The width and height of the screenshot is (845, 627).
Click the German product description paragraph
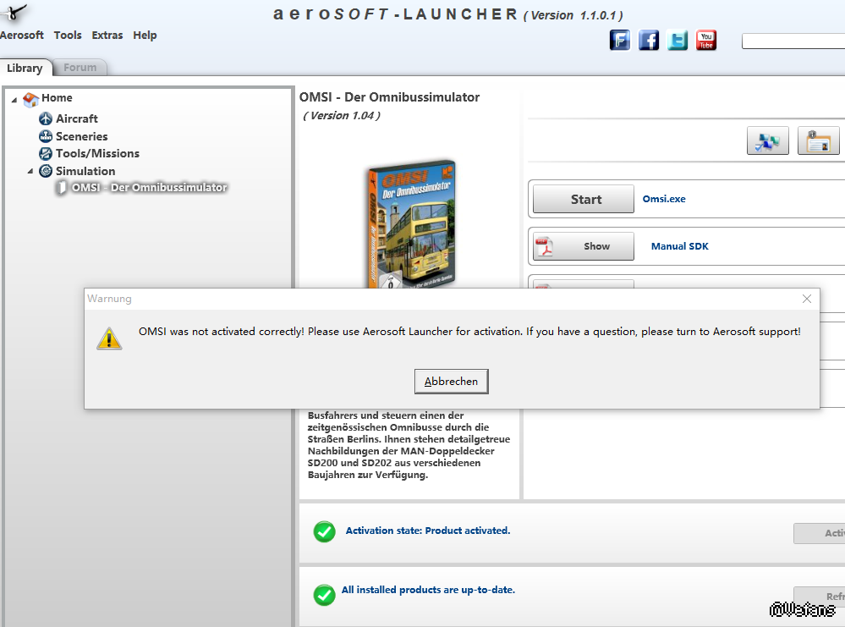409,445
